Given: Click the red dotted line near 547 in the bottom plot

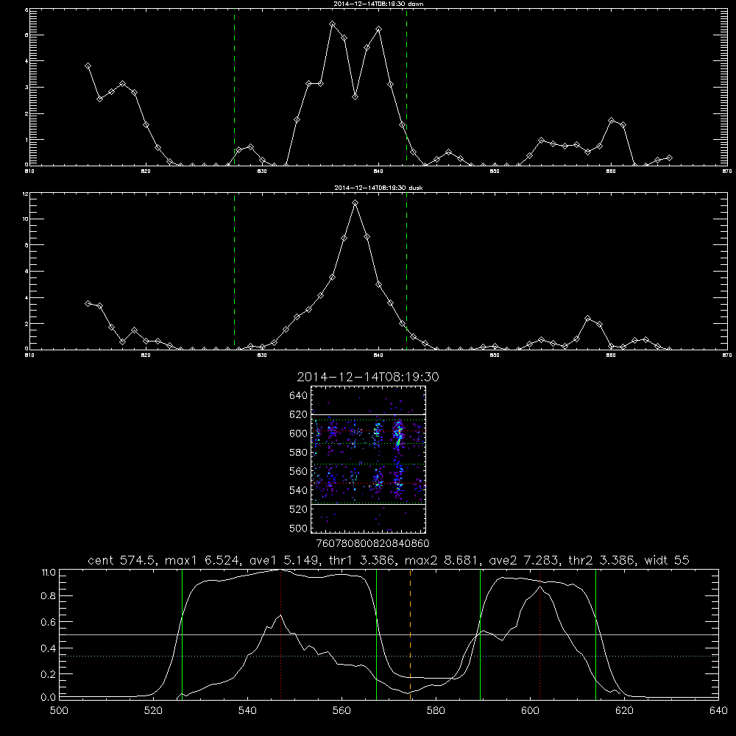Looking at the screenshot, I should tap(280, 634).
